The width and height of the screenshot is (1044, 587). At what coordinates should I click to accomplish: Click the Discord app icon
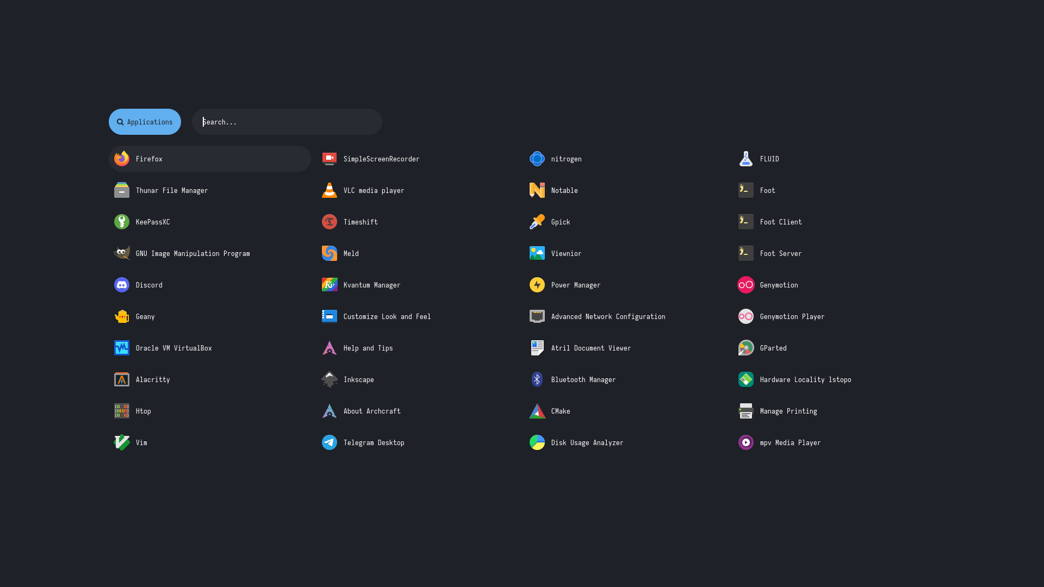(122, 285)
